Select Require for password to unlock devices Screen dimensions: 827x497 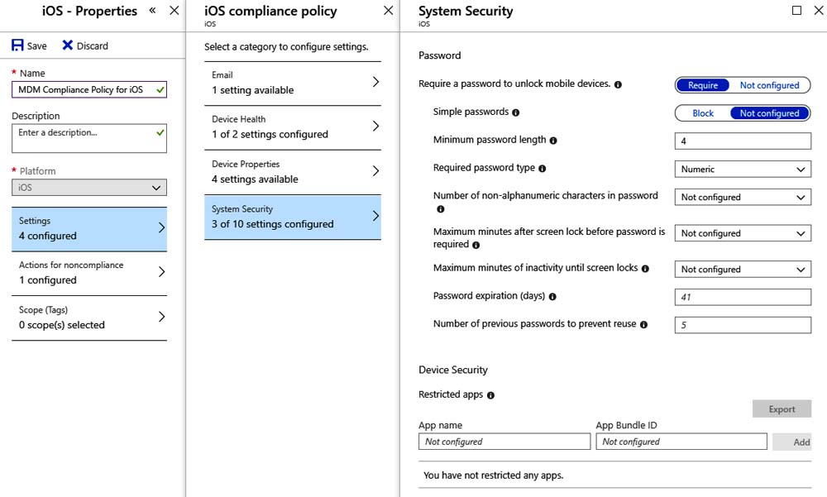click(702, 85)
